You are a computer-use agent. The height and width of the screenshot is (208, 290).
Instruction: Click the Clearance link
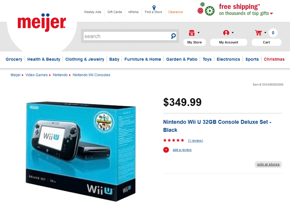pos(175,12)
